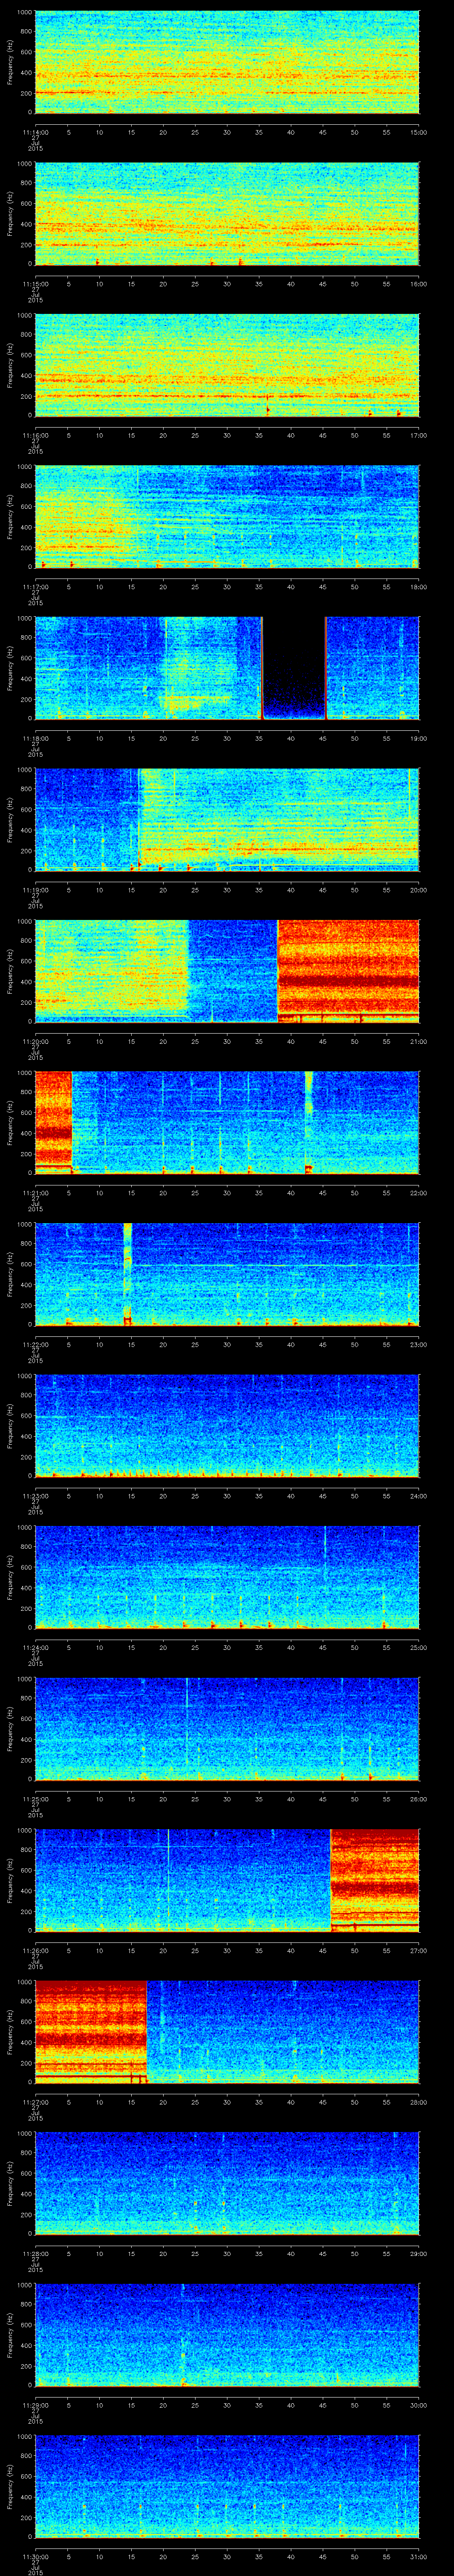Click the spectrogram panel starting at 11:24:00
Viewport: 454px width, 2576px height.
[227, 1577]
